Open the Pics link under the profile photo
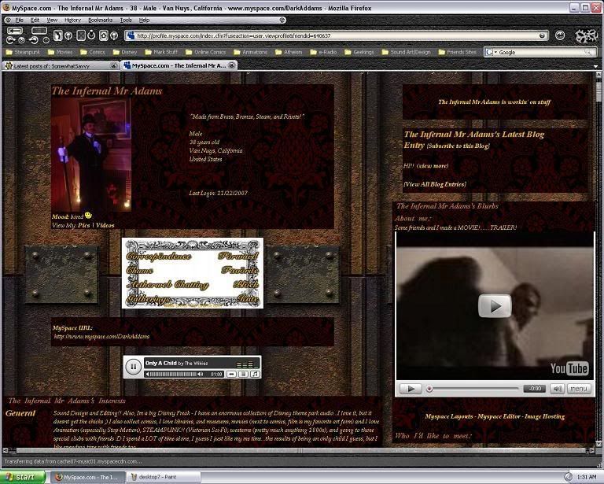This screenshot has width=604, height=484. (x=83, y=225)
